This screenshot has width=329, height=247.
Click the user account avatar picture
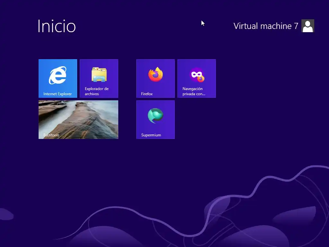pos(307,26)
